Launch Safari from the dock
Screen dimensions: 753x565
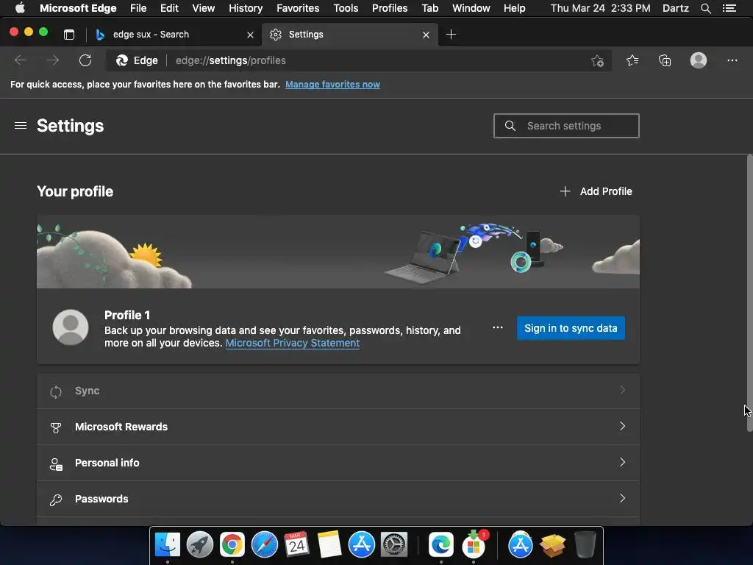[264, 545]
